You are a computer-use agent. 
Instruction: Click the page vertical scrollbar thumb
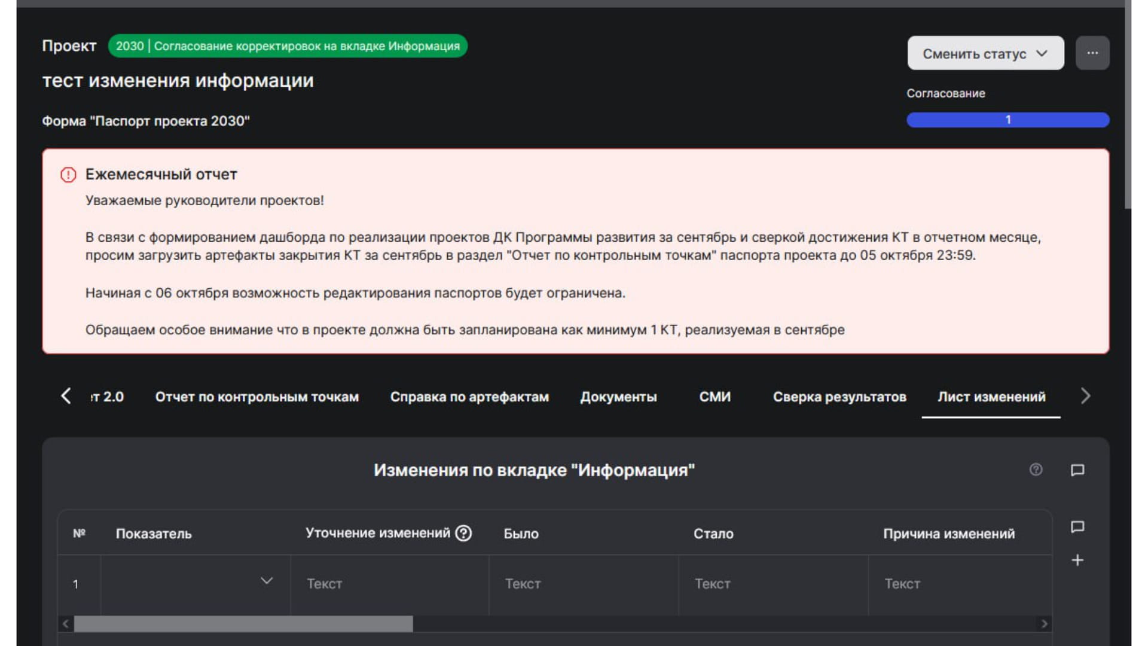pyautogui.click(x=1128, y=104)
